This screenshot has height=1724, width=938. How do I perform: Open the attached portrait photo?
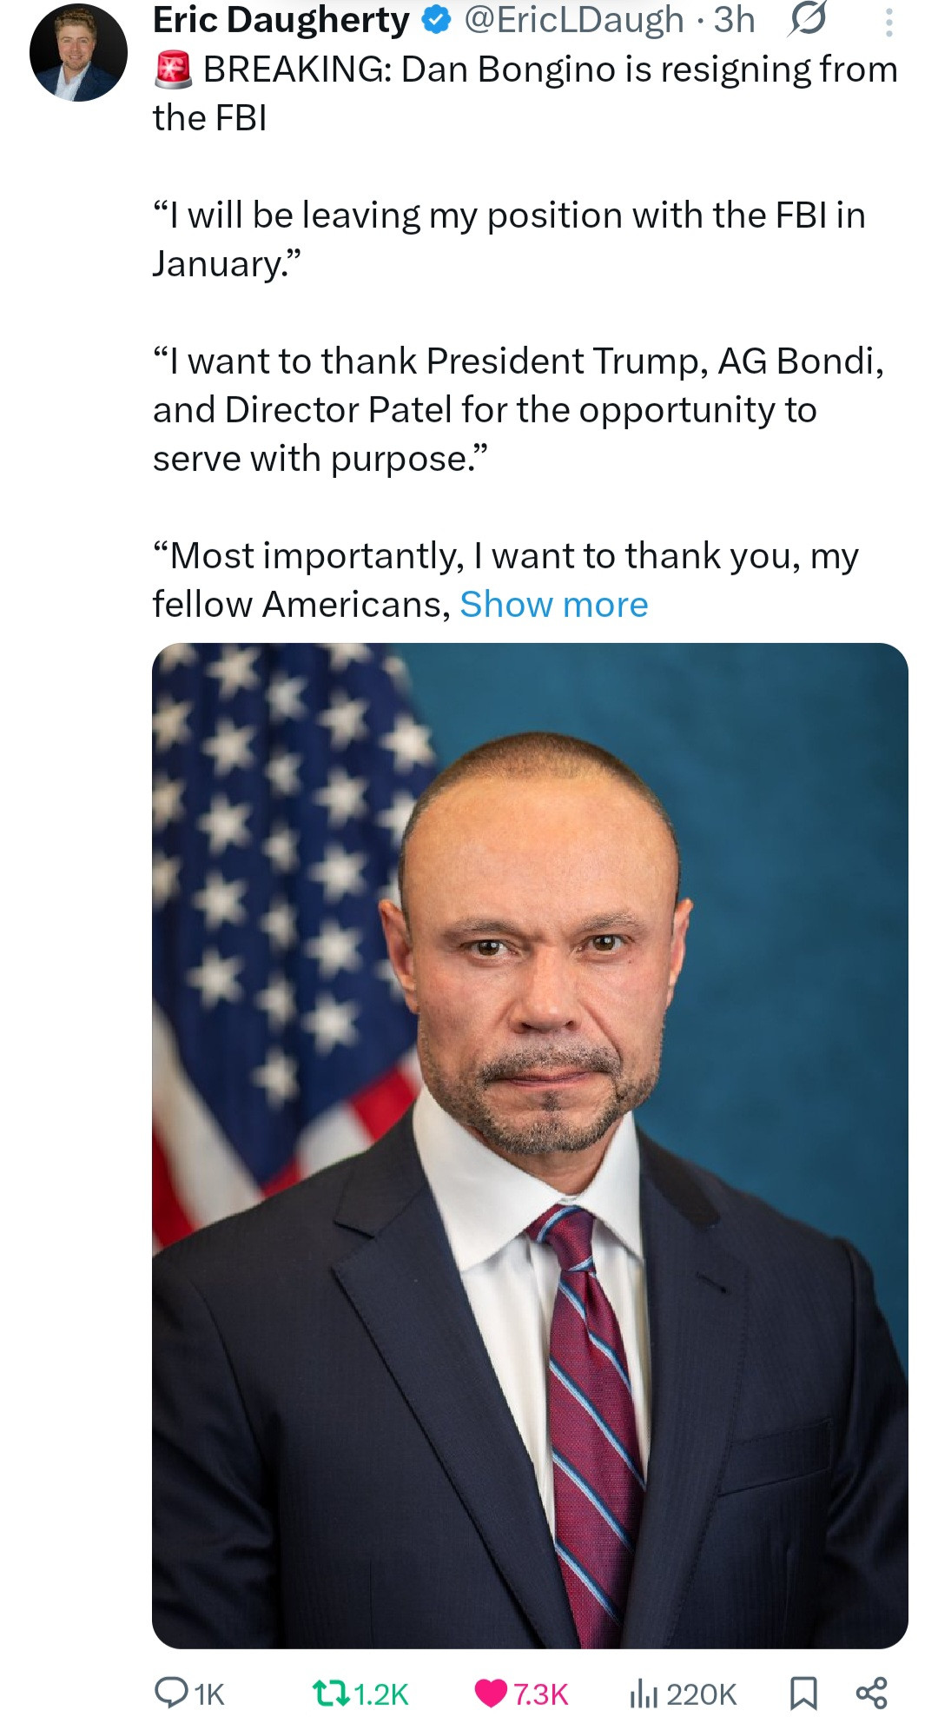[x=530, y=1145]
